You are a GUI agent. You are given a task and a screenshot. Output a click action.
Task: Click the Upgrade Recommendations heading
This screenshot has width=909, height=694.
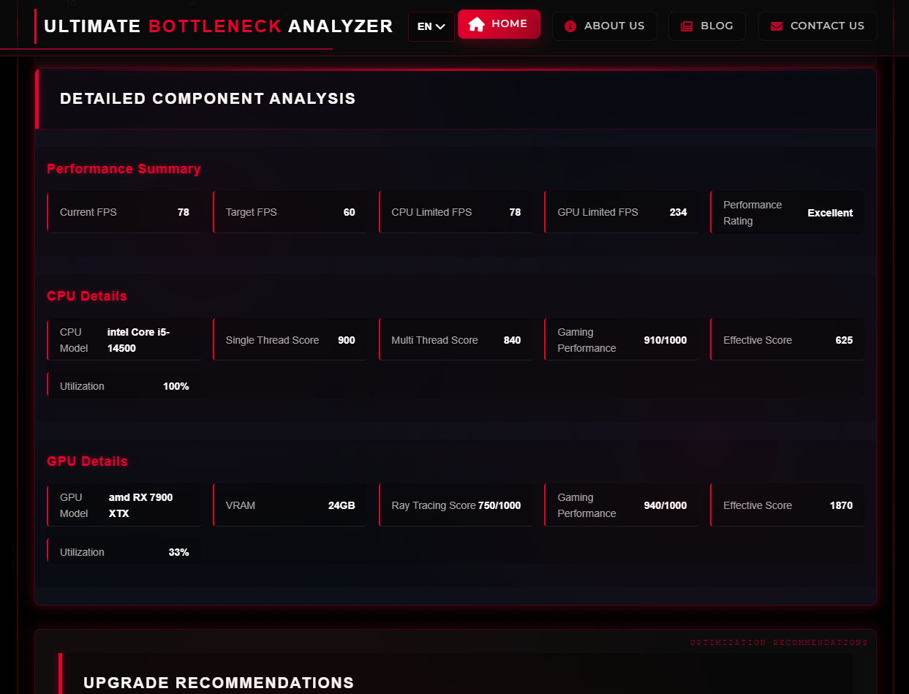click(219, 683)
